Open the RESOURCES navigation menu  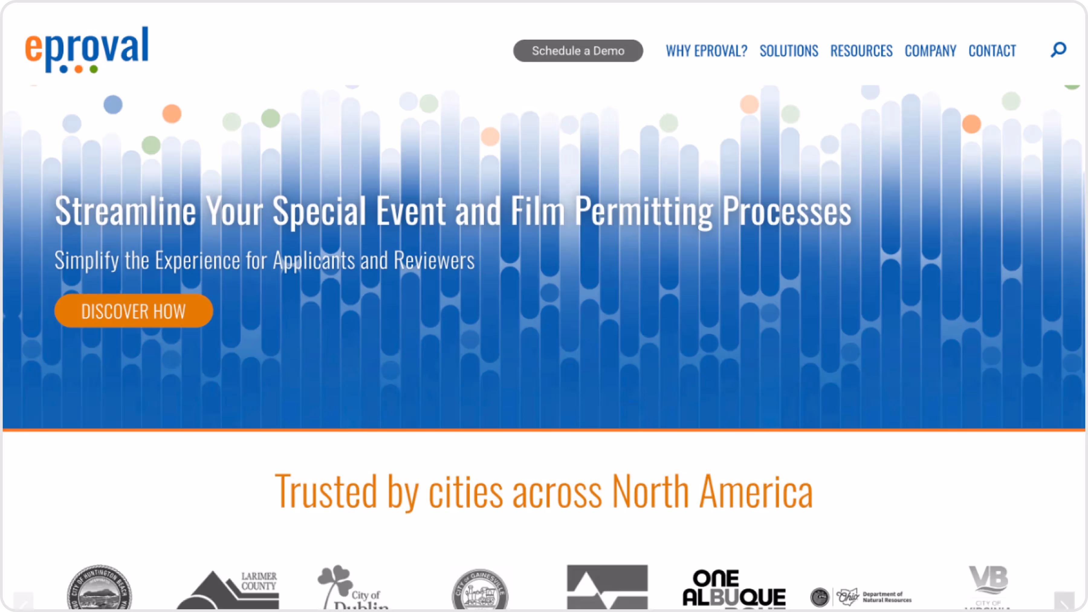861,51
